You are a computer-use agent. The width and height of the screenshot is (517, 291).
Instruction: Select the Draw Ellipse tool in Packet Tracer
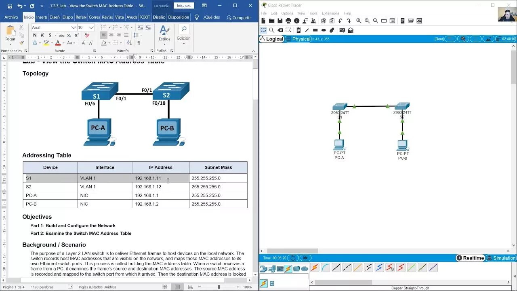[324, 30]
